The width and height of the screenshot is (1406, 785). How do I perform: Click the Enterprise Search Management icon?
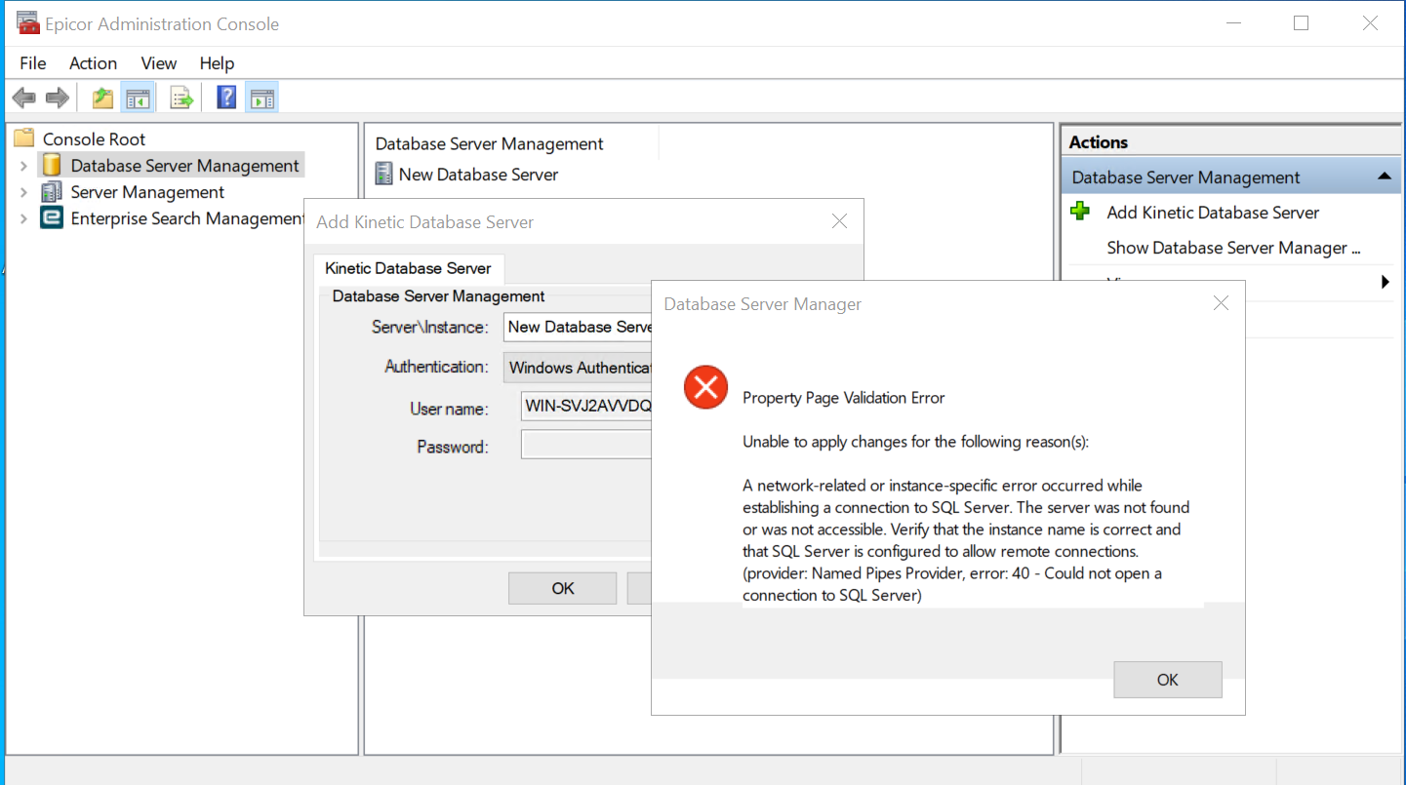(52, 218)
